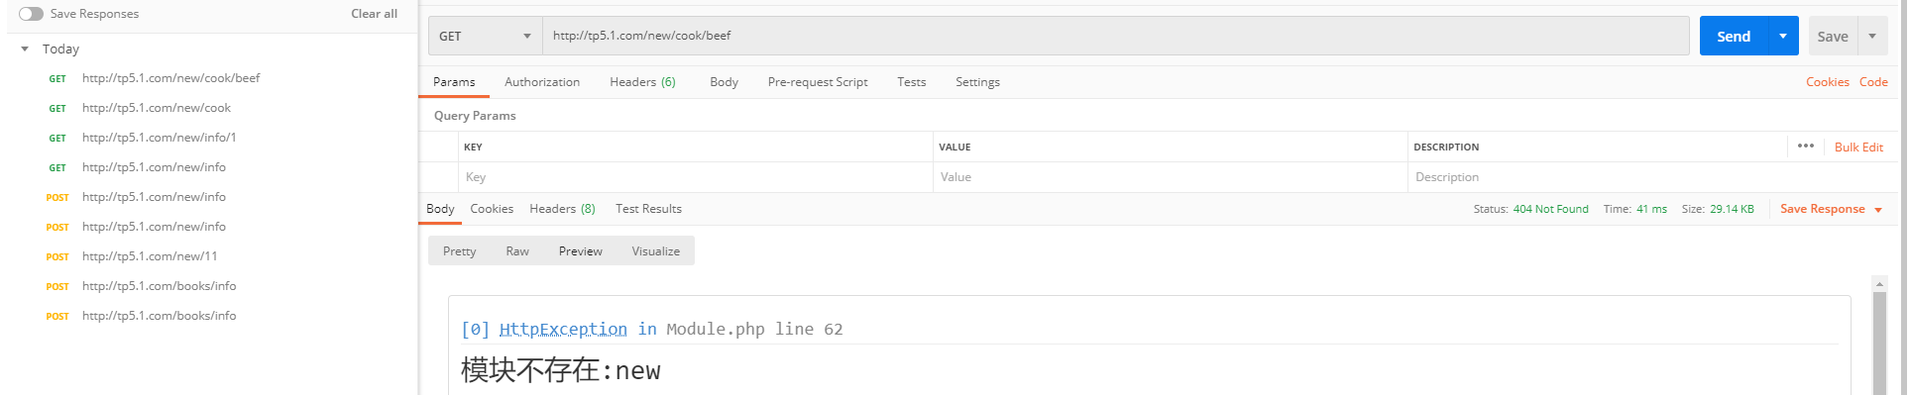Image resolution: width=1910 pixels, height=395 pixels.
Task: Click the scrollbar up arrow in response
Action: 1879,284
